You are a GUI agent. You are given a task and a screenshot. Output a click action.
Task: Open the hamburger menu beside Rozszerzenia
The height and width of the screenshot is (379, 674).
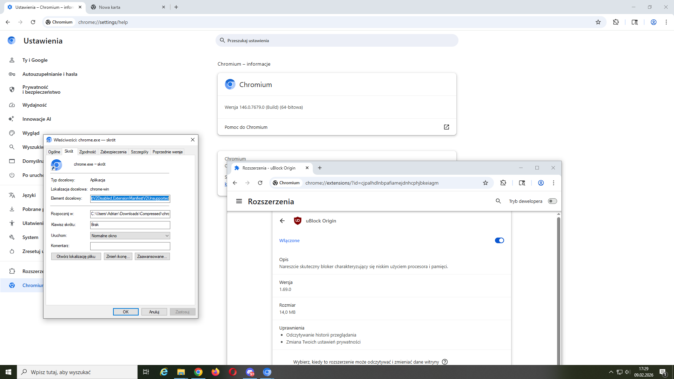click(x=239, y=201)
